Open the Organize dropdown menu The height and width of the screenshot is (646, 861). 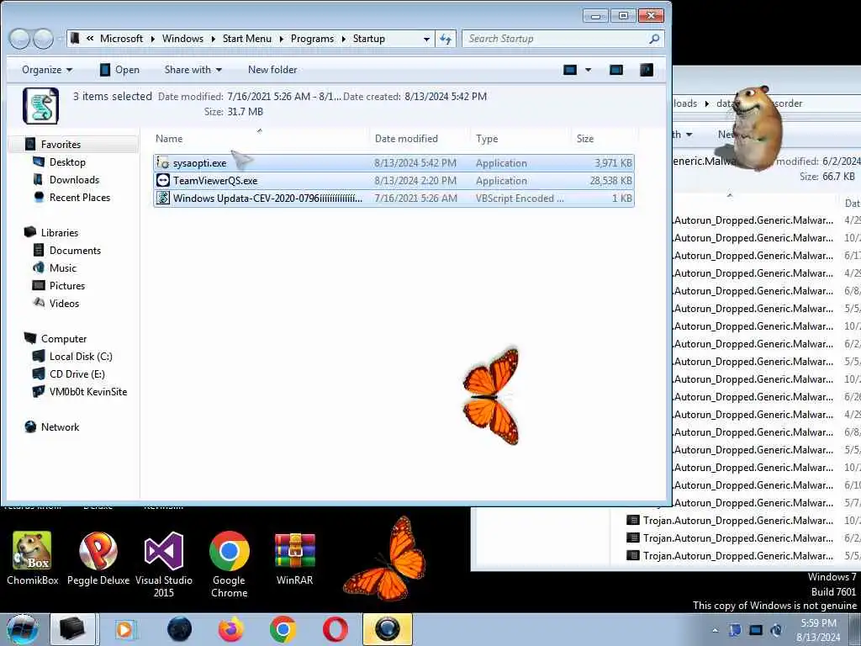47,70
